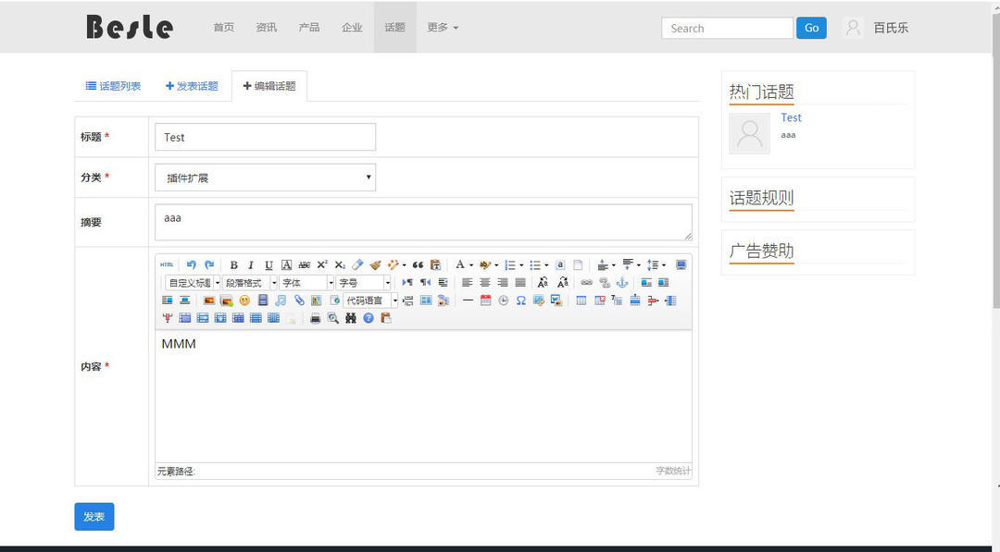This screenshot has height=552, width=1000.
Task: Expand the 字号 font size dropdown
Action: pyautogui.click(x=388, y=283)
